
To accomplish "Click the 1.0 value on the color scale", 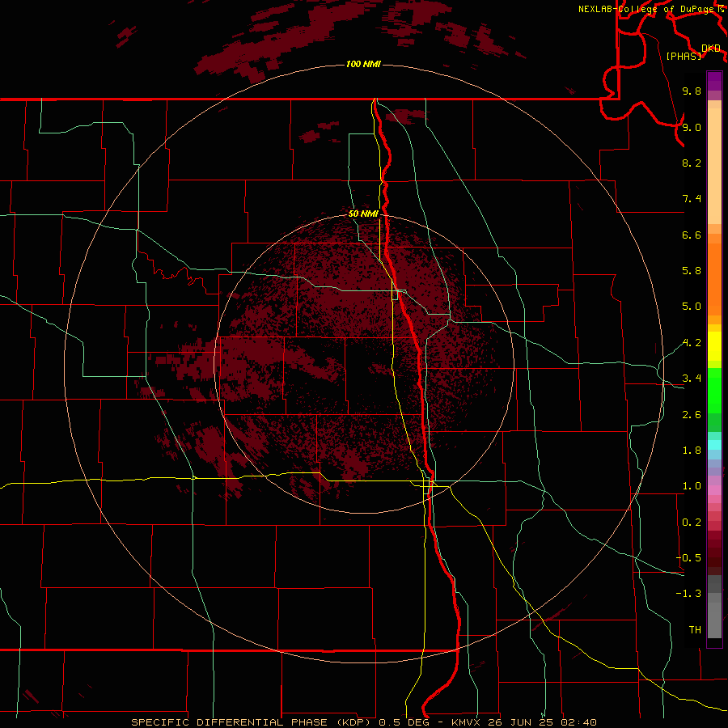I will [x=692, y=486].
